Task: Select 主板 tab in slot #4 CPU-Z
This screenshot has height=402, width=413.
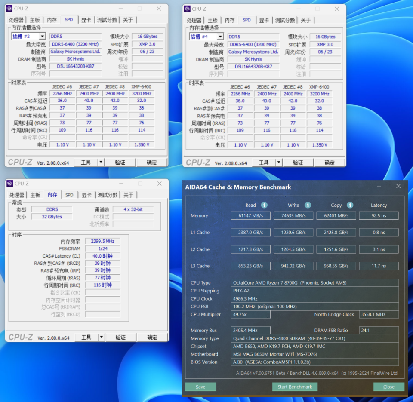Action: (213, 20)
